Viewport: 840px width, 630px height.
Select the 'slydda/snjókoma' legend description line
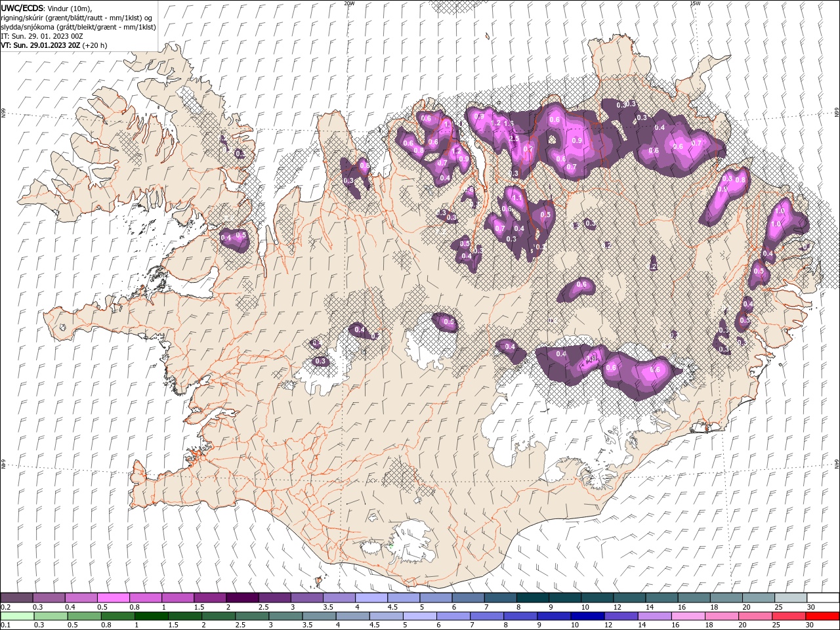(x=79, y=27)
